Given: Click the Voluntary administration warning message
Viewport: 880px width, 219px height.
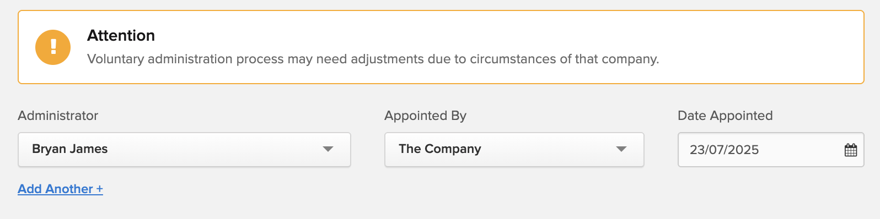Looking at the screenshot, I should click(373, 59).
